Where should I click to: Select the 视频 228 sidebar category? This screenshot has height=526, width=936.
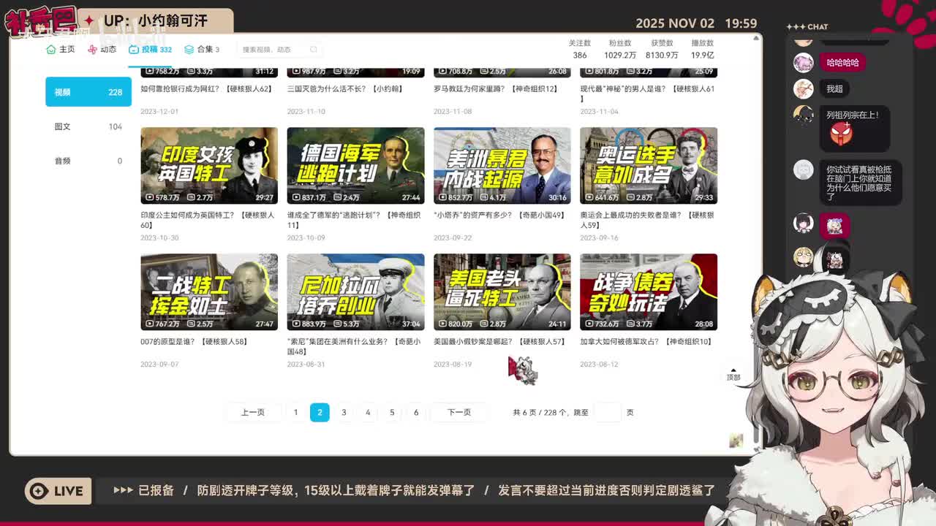[88, 92]
